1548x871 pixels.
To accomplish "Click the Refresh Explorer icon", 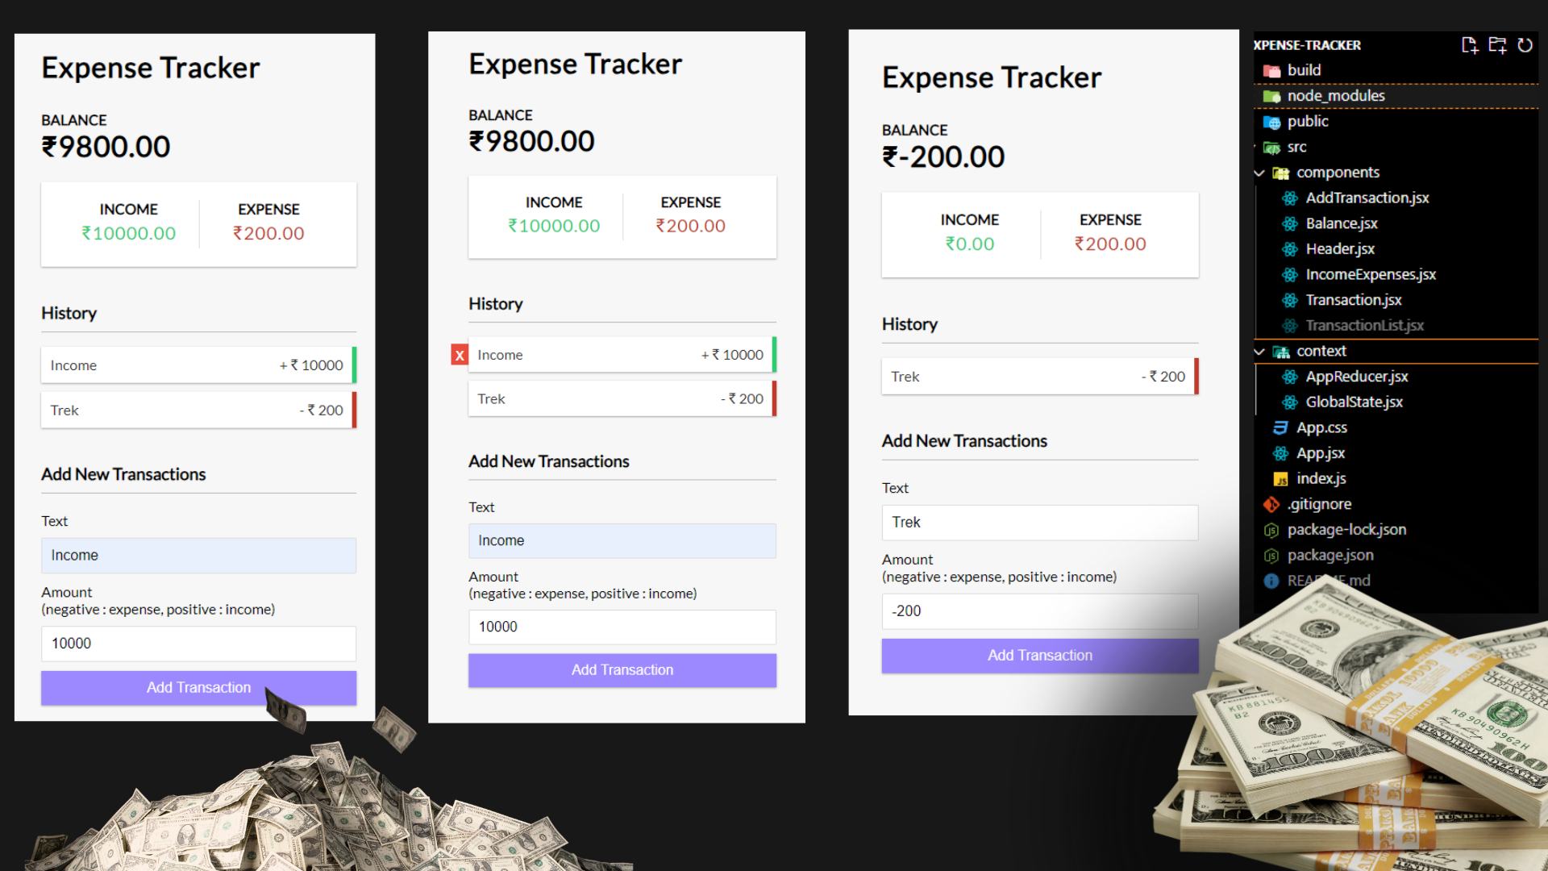I will point(1525,45).
